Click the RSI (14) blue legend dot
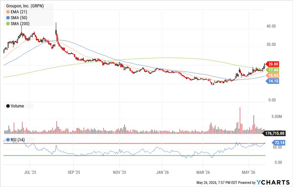The width and height of the screenshot is (293, 187). 8,140
